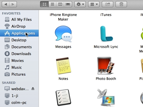Screen dimensions: 143x107
Task: Select the Photo Booth app icon
Action: pos(106,65)
